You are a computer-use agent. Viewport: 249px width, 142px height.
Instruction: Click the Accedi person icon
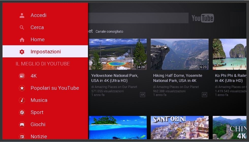pos(22,15)
